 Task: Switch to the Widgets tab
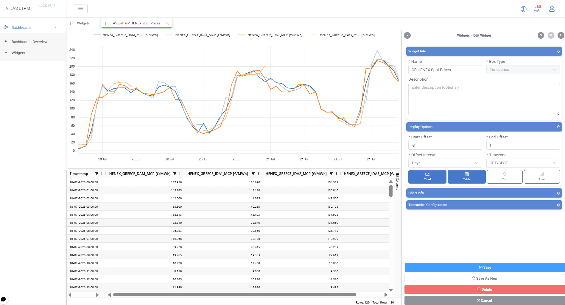83,23
